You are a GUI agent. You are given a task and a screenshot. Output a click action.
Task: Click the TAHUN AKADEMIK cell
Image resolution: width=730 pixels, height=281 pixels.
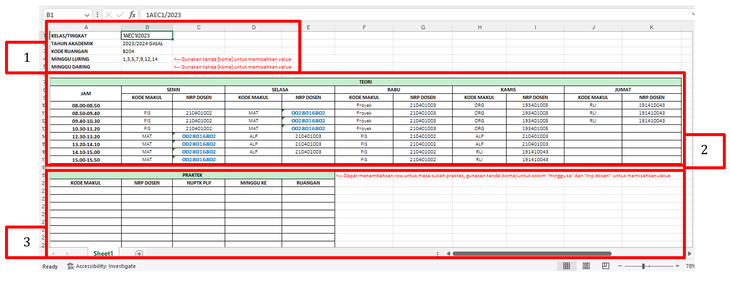(86, 43)
